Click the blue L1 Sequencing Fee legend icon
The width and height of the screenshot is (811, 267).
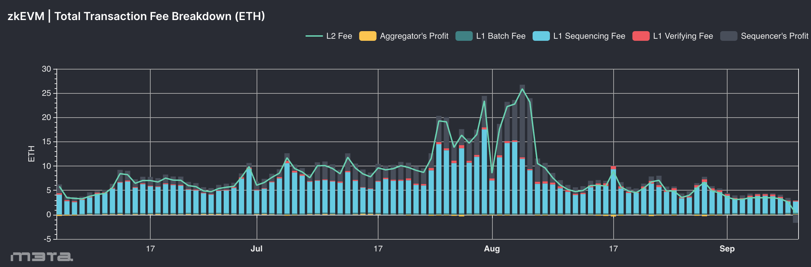point(541,36)
